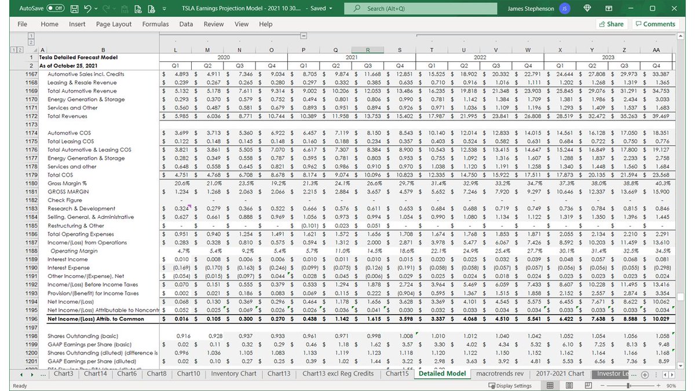Click the Search box

click(420, 9)
